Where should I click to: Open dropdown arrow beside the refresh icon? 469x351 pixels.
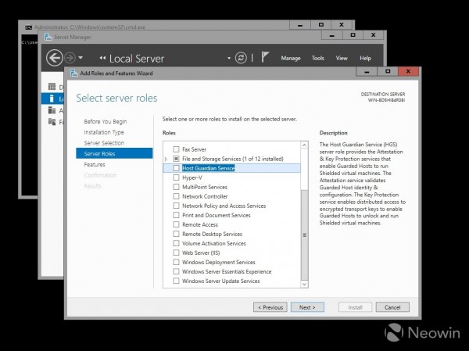(229, 58)
